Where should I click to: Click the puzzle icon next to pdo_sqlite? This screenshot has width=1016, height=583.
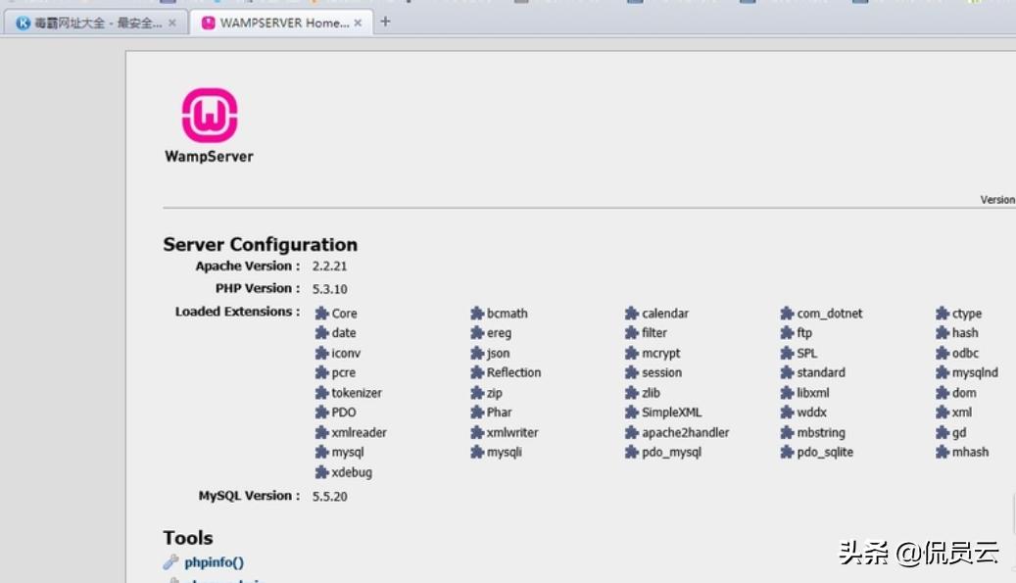787,453
